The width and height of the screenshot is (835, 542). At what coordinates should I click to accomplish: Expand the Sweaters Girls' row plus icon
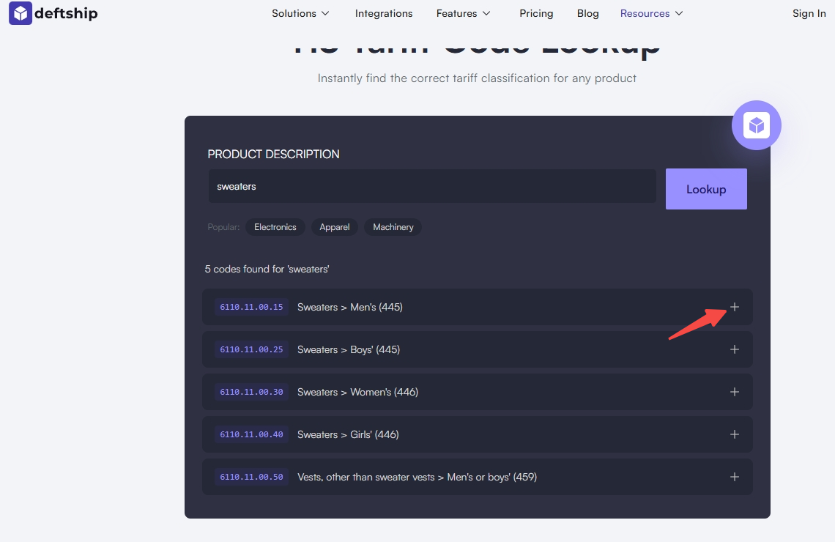click(x=734, y=434)
